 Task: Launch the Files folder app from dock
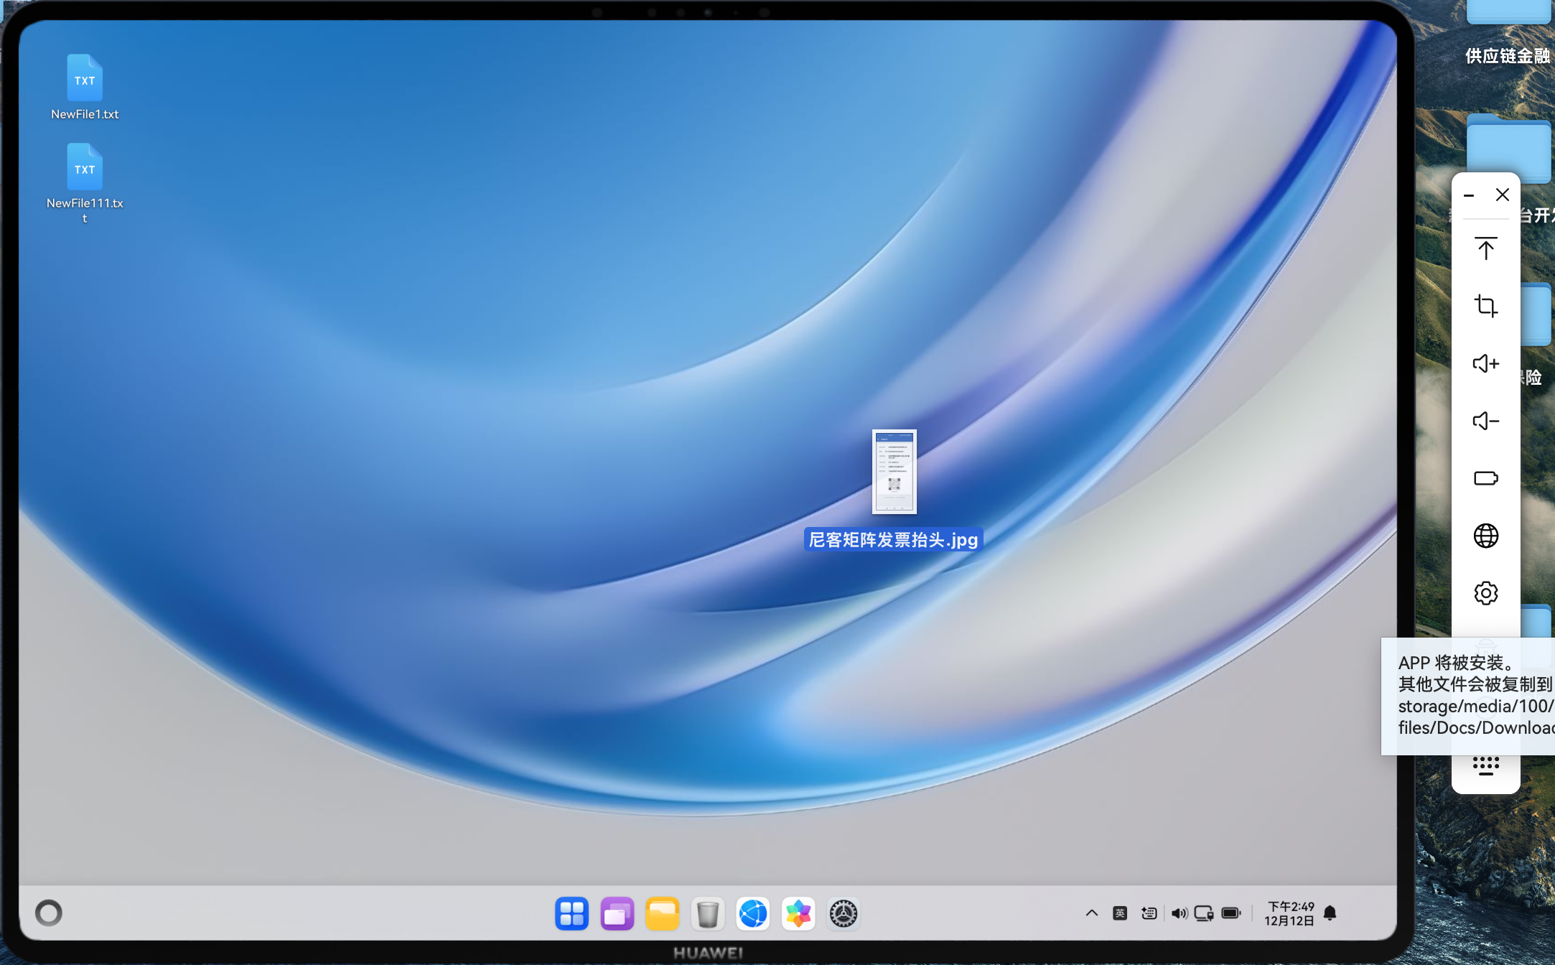662,913
